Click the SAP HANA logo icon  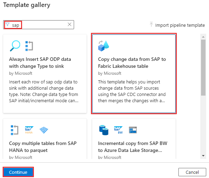pyautogui.click(x=29, y=130)
